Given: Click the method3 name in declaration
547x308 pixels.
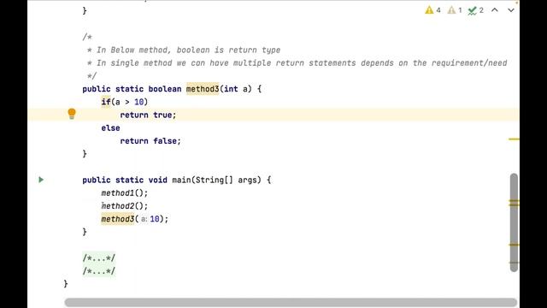Looking at the screenshot, I should click(x=203, y=89).
